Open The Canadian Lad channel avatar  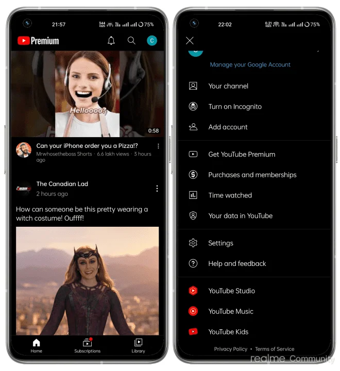pos(24,189)
